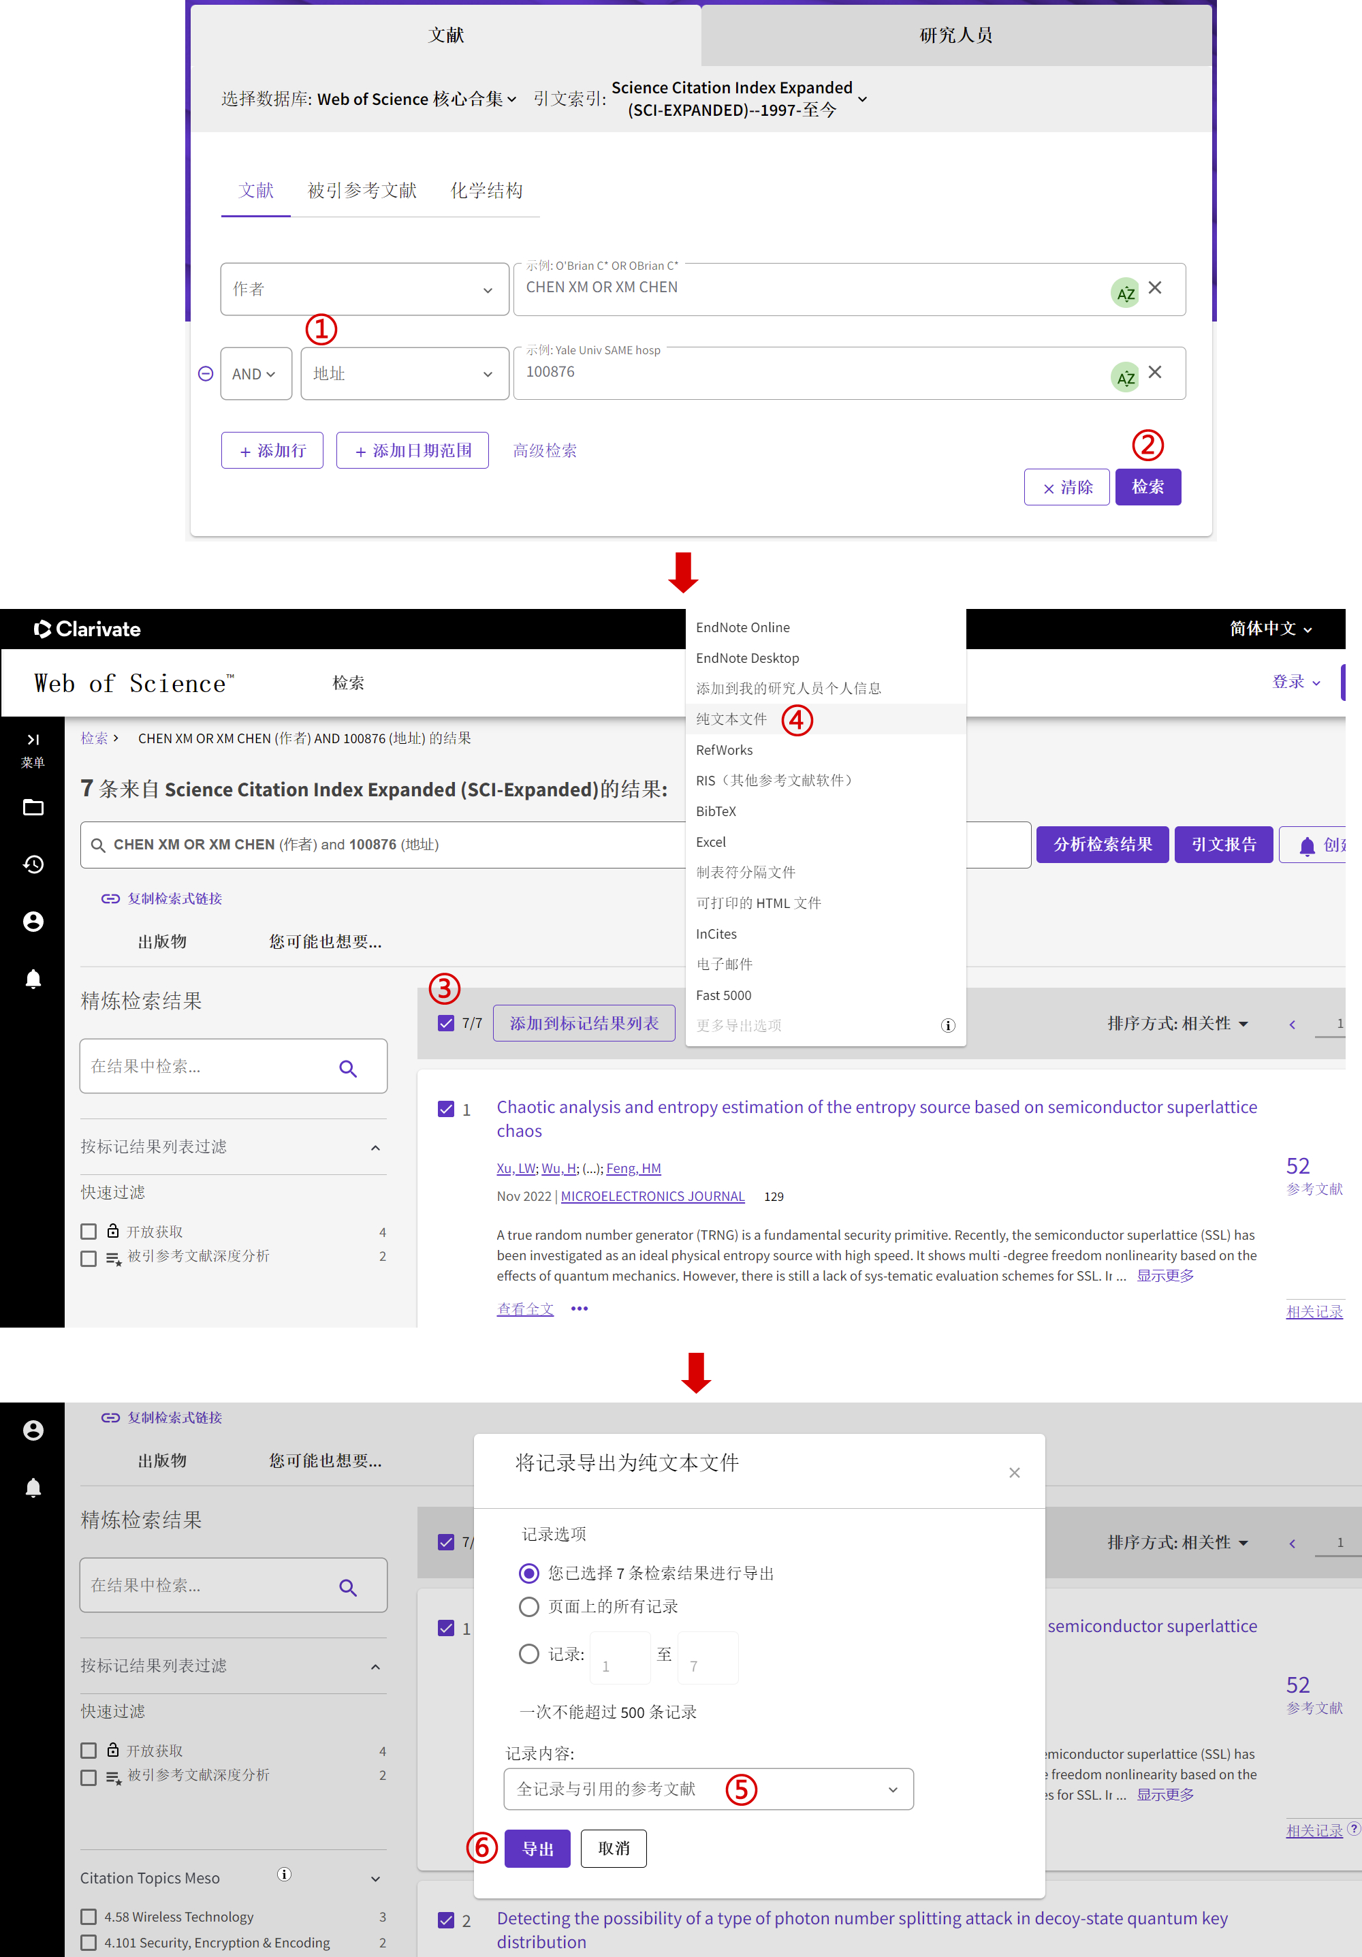This screenshot has width=1362, height=1957.
Task: Clear the 100876 address field with X icon
Action: 1156,373
